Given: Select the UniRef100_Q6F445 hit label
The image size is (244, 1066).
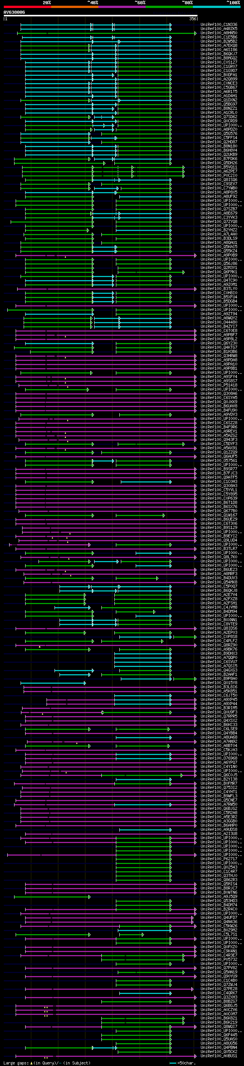Looking at the screenshot, I should pos(219,1036).
